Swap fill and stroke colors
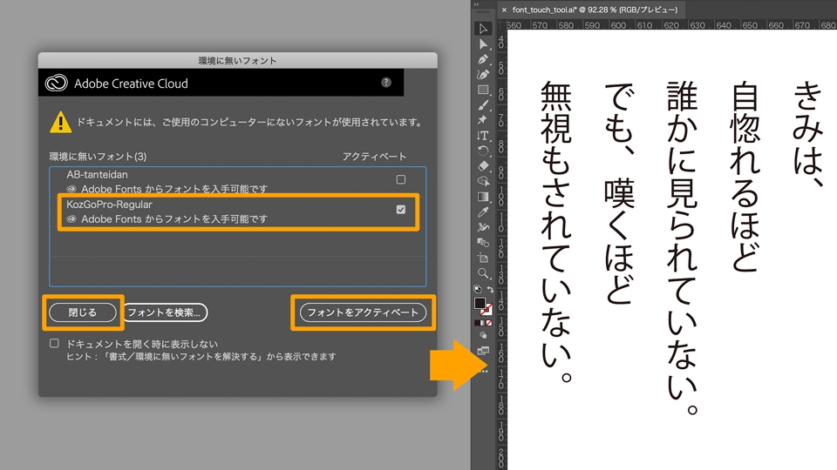This screenshot has height=470, width=837. coord(490,289)
